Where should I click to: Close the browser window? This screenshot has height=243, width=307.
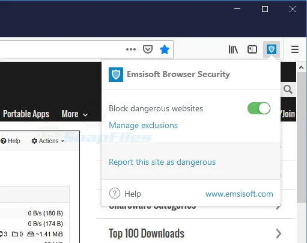[293, 9]
